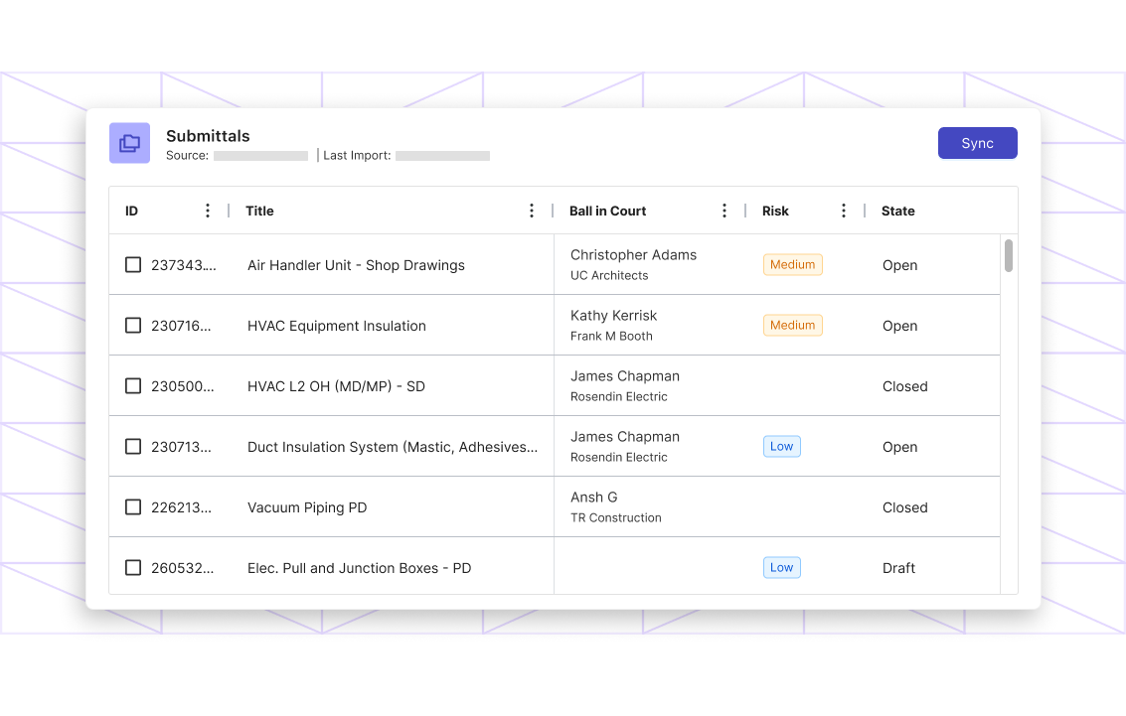1126x716 pixels.
Task: Select the HVAC Equipment Insulation checkbox
Action: [133, 325]
